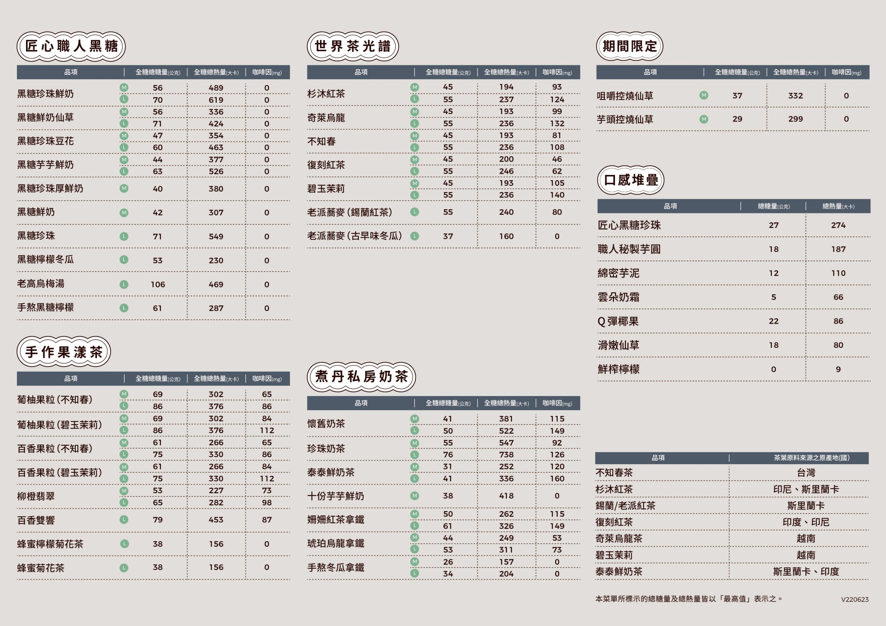Click the 職人秘製芋圓 topping row
Viewport: 886px width, 626px height.
click(x=734, y=249)
